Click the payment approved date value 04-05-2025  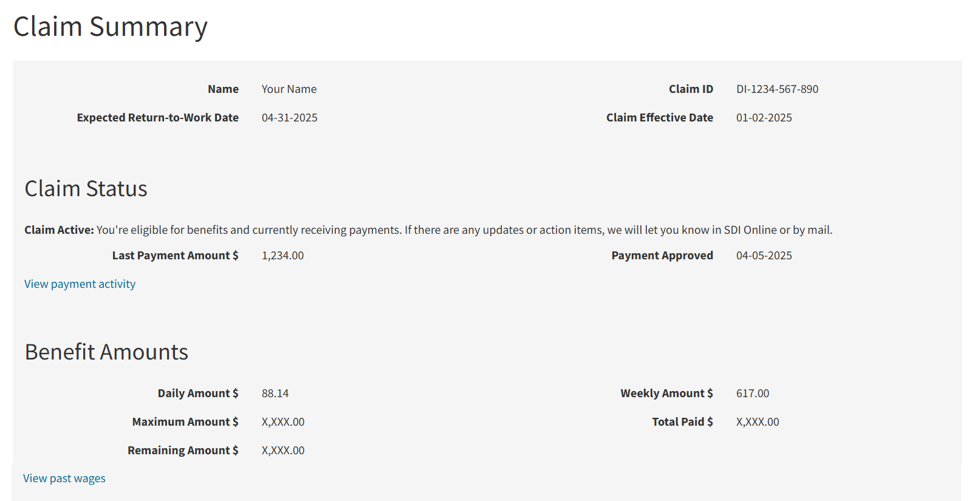point(764,256)
